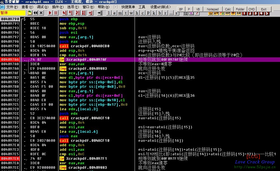Launch Notepad from the Notepad button
The width and height of the screenshot is (280, 171).
213,9
